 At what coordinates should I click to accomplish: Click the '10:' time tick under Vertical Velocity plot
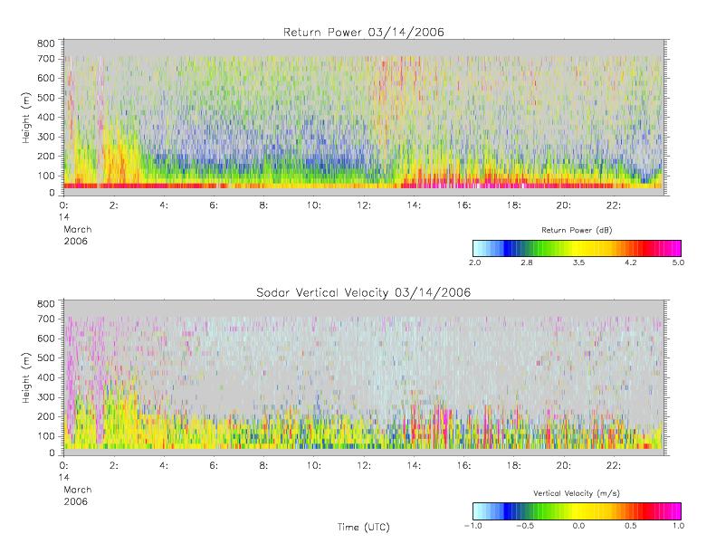click(x=314, y=465)
